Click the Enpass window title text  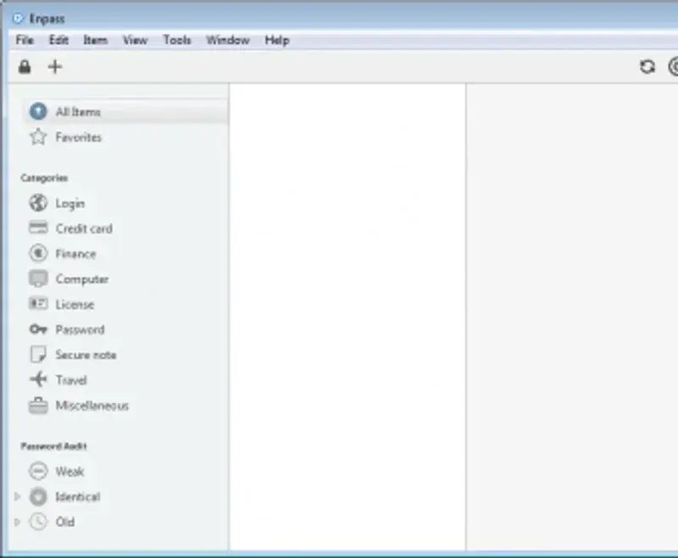coord(47,19)
